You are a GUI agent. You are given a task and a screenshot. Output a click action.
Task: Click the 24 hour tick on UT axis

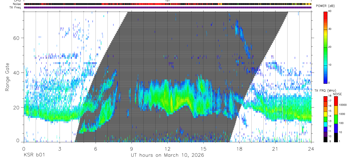(311, 149)
